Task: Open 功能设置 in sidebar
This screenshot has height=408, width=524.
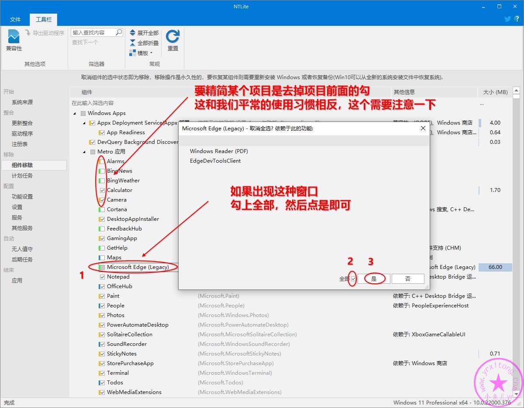Action: point(22,196)
